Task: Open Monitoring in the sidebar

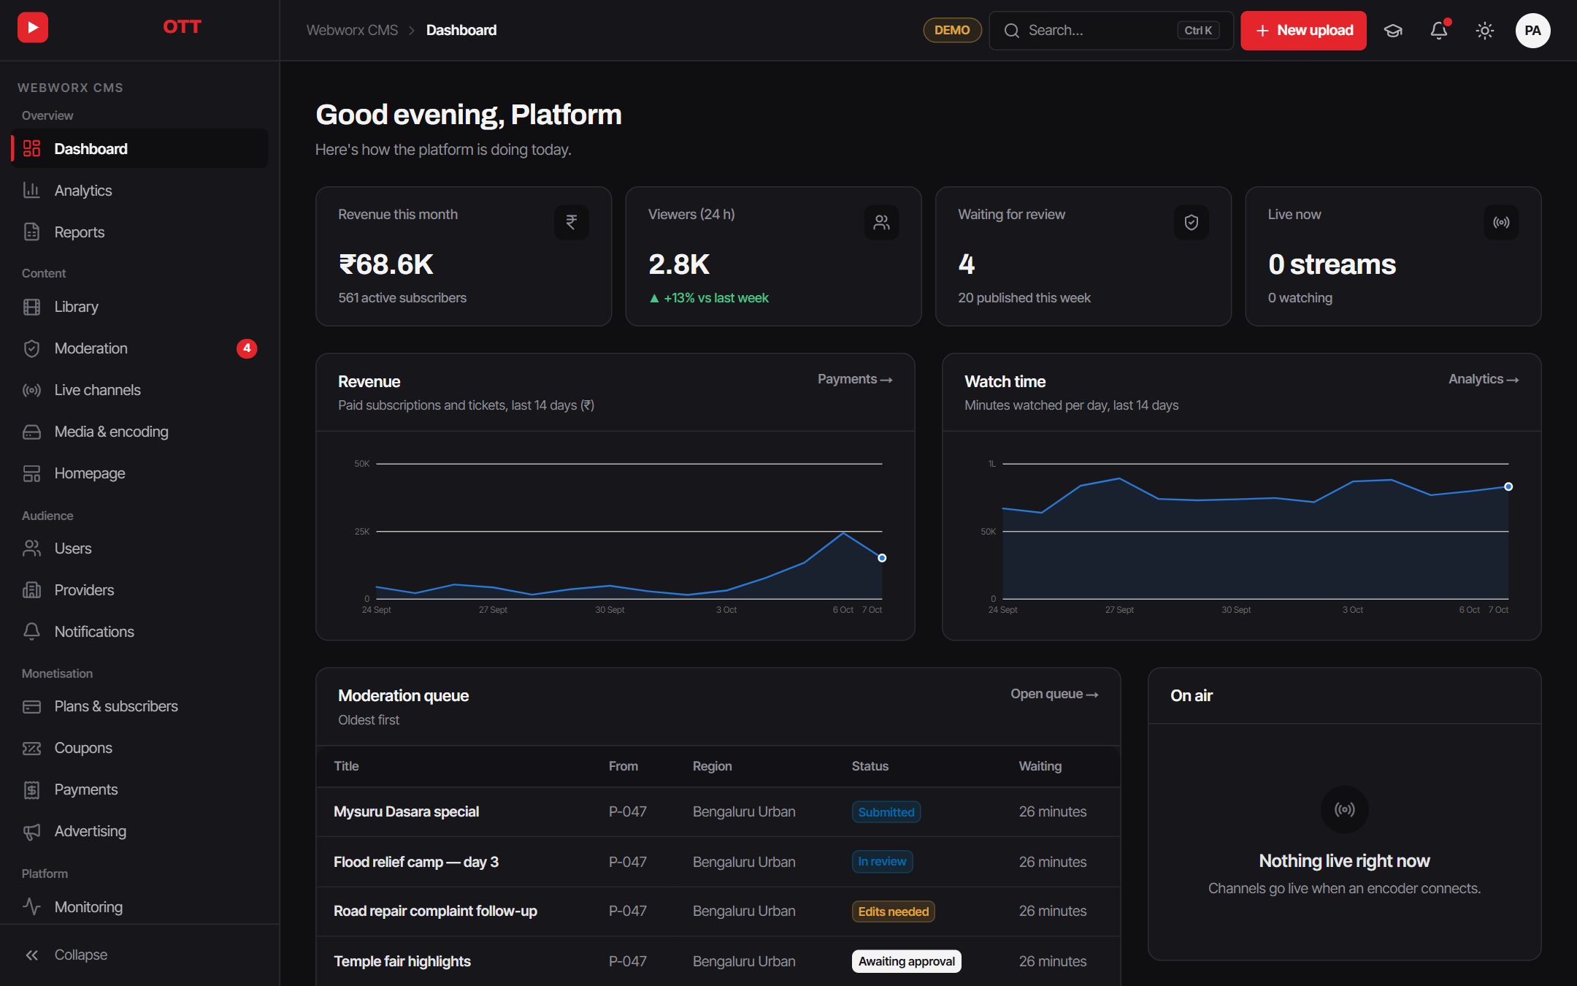Action: [x=139, y=907]
